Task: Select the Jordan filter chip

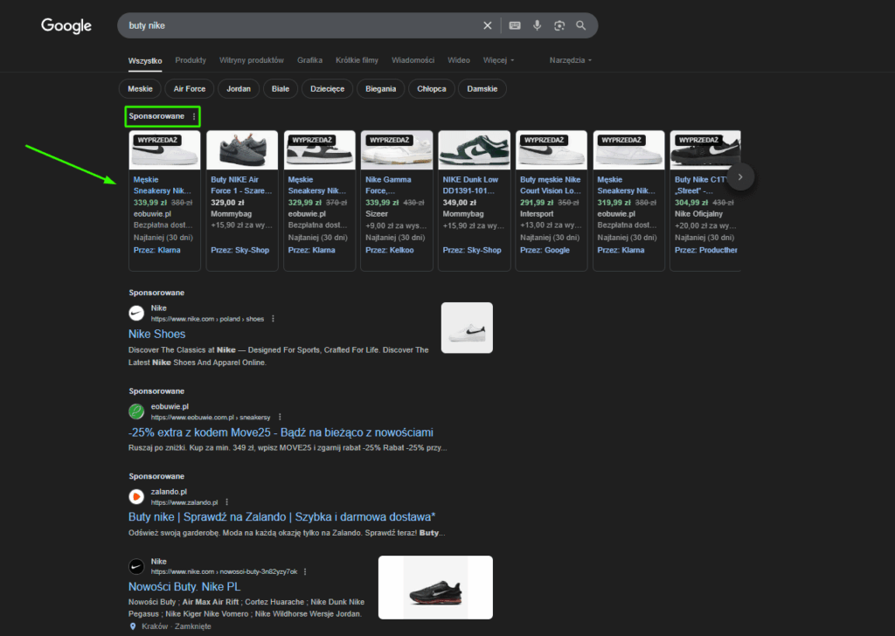Action: tap(239, 88)
